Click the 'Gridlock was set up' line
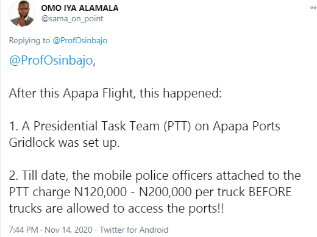This screenshot has width=317, height=237. click(64, 143)
